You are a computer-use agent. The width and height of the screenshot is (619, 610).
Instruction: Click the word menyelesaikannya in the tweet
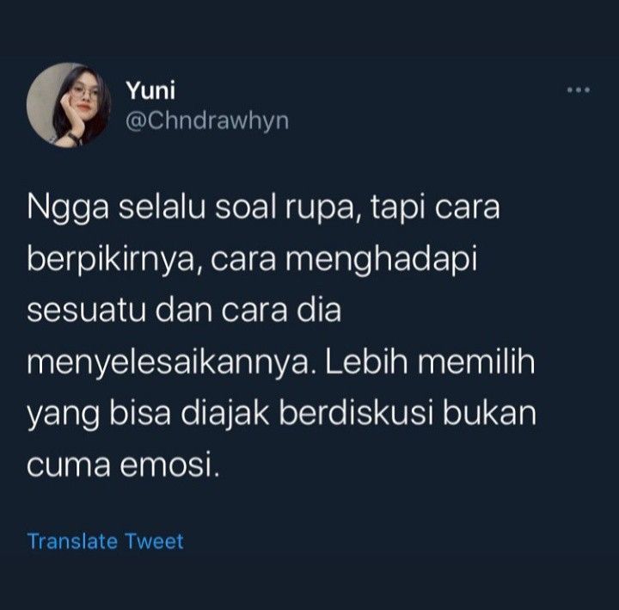(x=169, y=363)
